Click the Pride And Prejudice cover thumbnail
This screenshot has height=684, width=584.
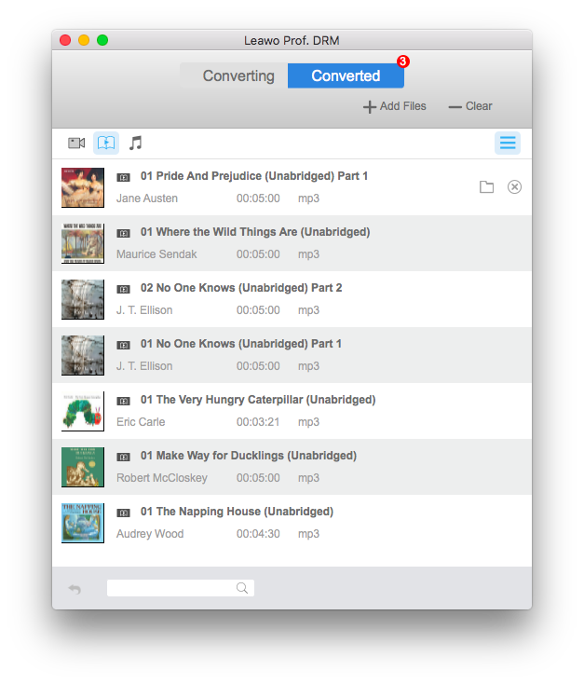[82, 187]
